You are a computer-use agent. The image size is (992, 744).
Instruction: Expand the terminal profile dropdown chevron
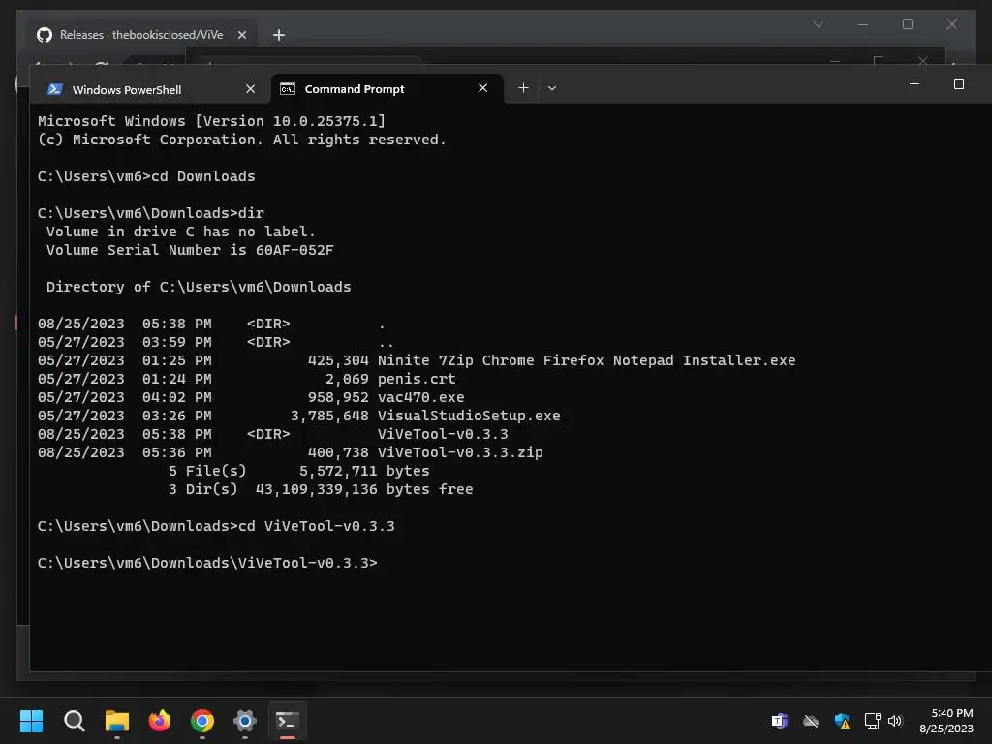click(552, 88)
